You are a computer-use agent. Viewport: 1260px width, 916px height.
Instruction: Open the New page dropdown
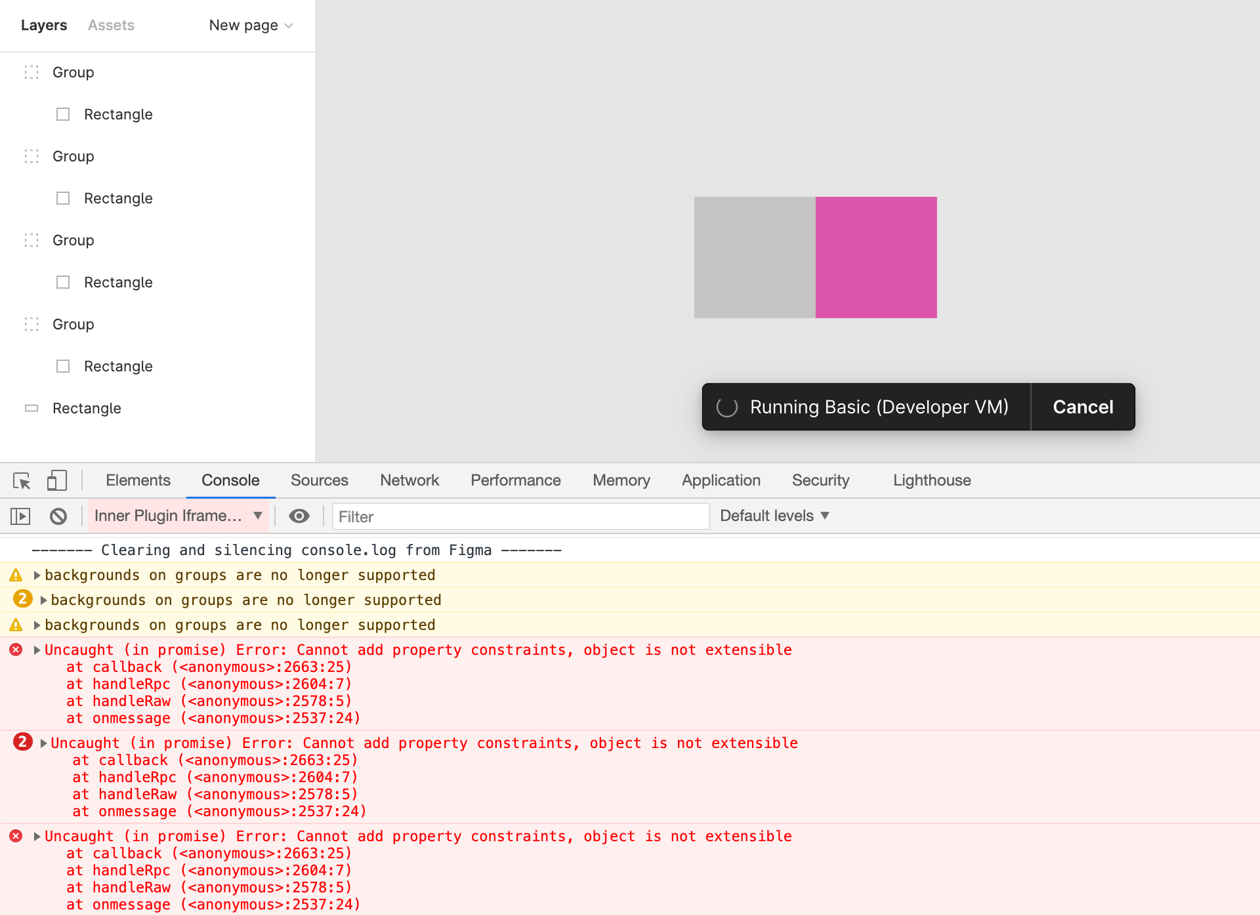click(250, 25)
